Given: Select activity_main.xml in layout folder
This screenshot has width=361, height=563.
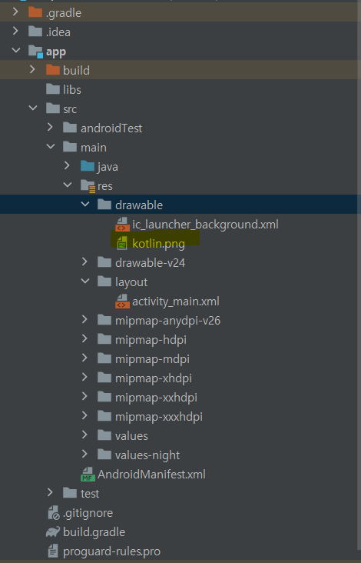Looking at the screenshot, I should point(176,301).
